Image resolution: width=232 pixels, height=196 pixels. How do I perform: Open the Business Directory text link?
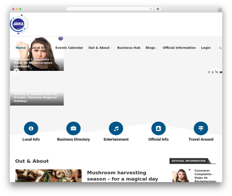coord(73,139)
